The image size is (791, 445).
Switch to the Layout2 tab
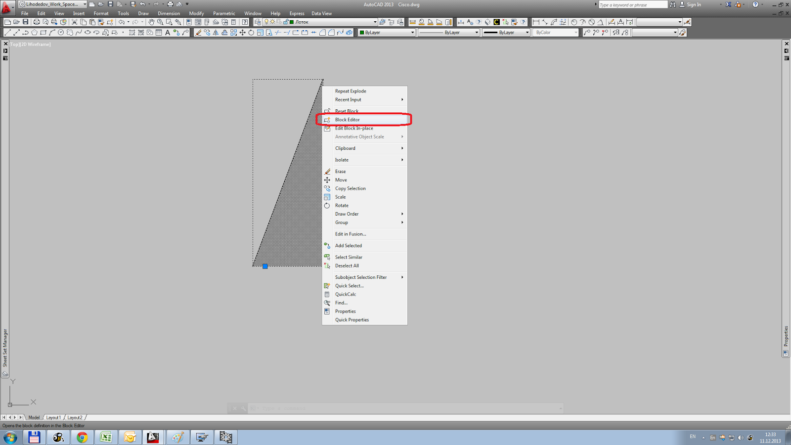(75, 418)
